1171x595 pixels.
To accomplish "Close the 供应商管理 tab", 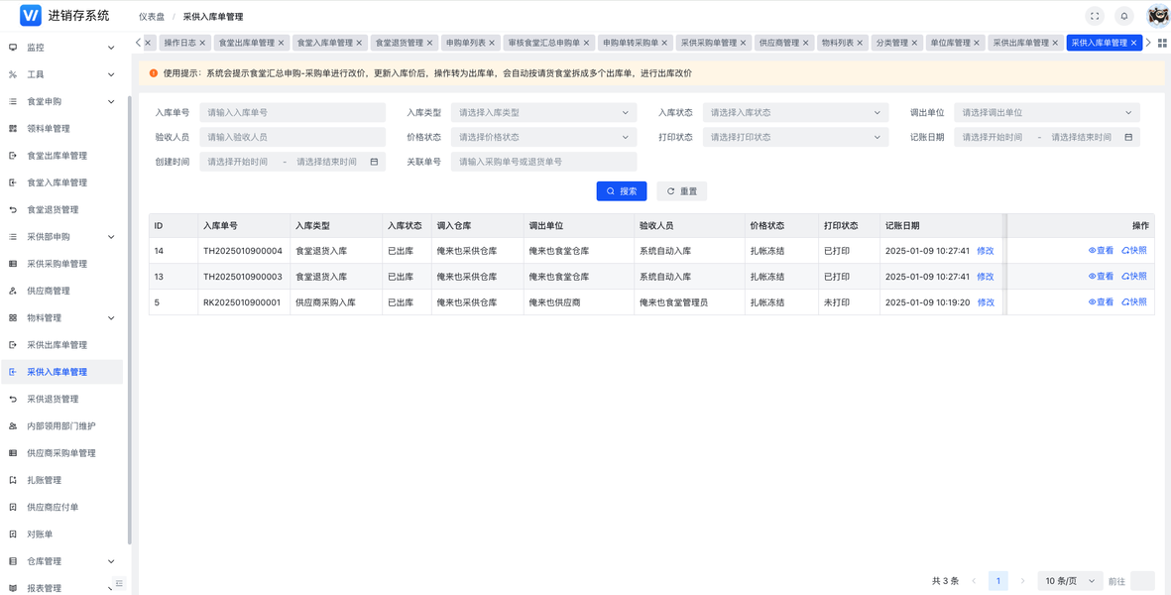I will click(806, 44).
